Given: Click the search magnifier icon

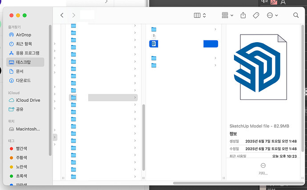Looking at the screenshot, I should pos(296,15).
